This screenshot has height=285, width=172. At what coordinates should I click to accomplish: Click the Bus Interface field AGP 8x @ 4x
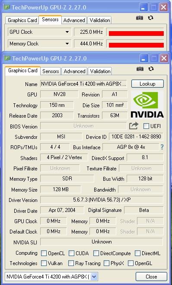(x=131, y=147)
